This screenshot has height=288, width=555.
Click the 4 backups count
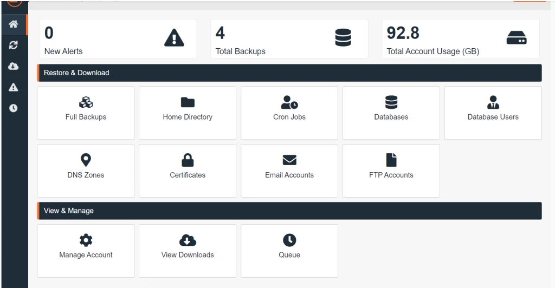220,33
